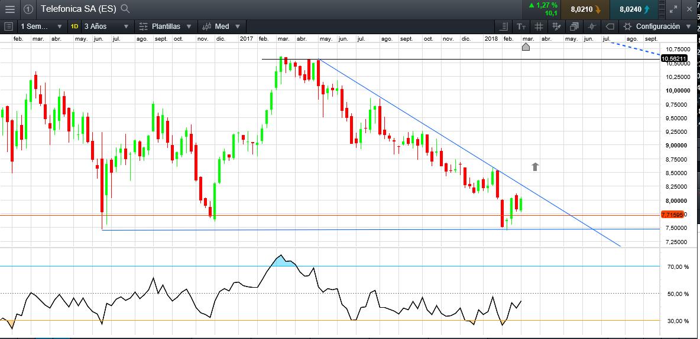Open the list panel icon at left
Viewport: 700px width, 339px height.
coord(8,27)
